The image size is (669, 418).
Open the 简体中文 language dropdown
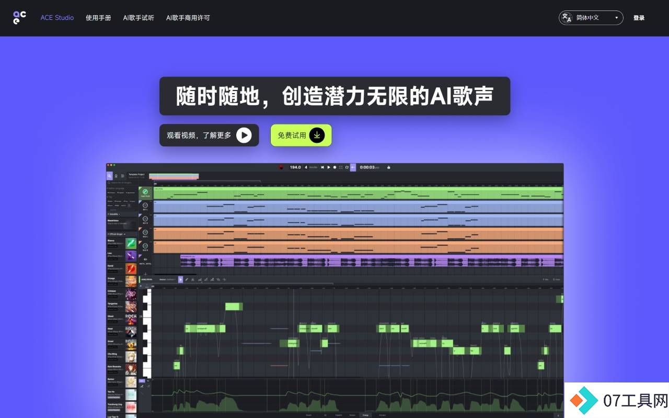tap(591, 18)
